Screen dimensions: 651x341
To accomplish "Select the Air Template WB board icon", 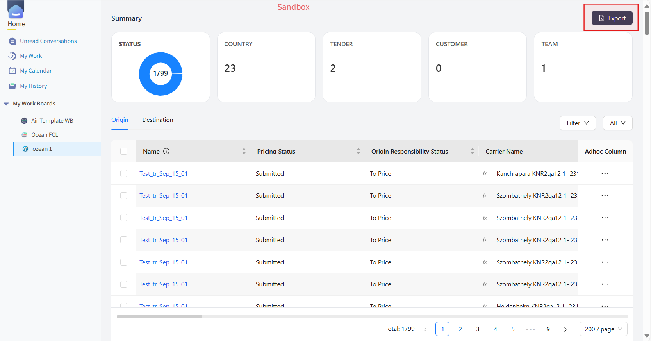I will [24, 121].
